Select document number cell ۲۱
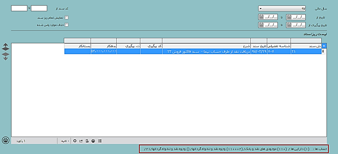The height and width of the screenshot is (154, 338). click(306, 51)
